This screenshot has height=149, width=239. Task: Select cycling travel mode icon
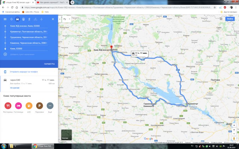coord(35,19)
